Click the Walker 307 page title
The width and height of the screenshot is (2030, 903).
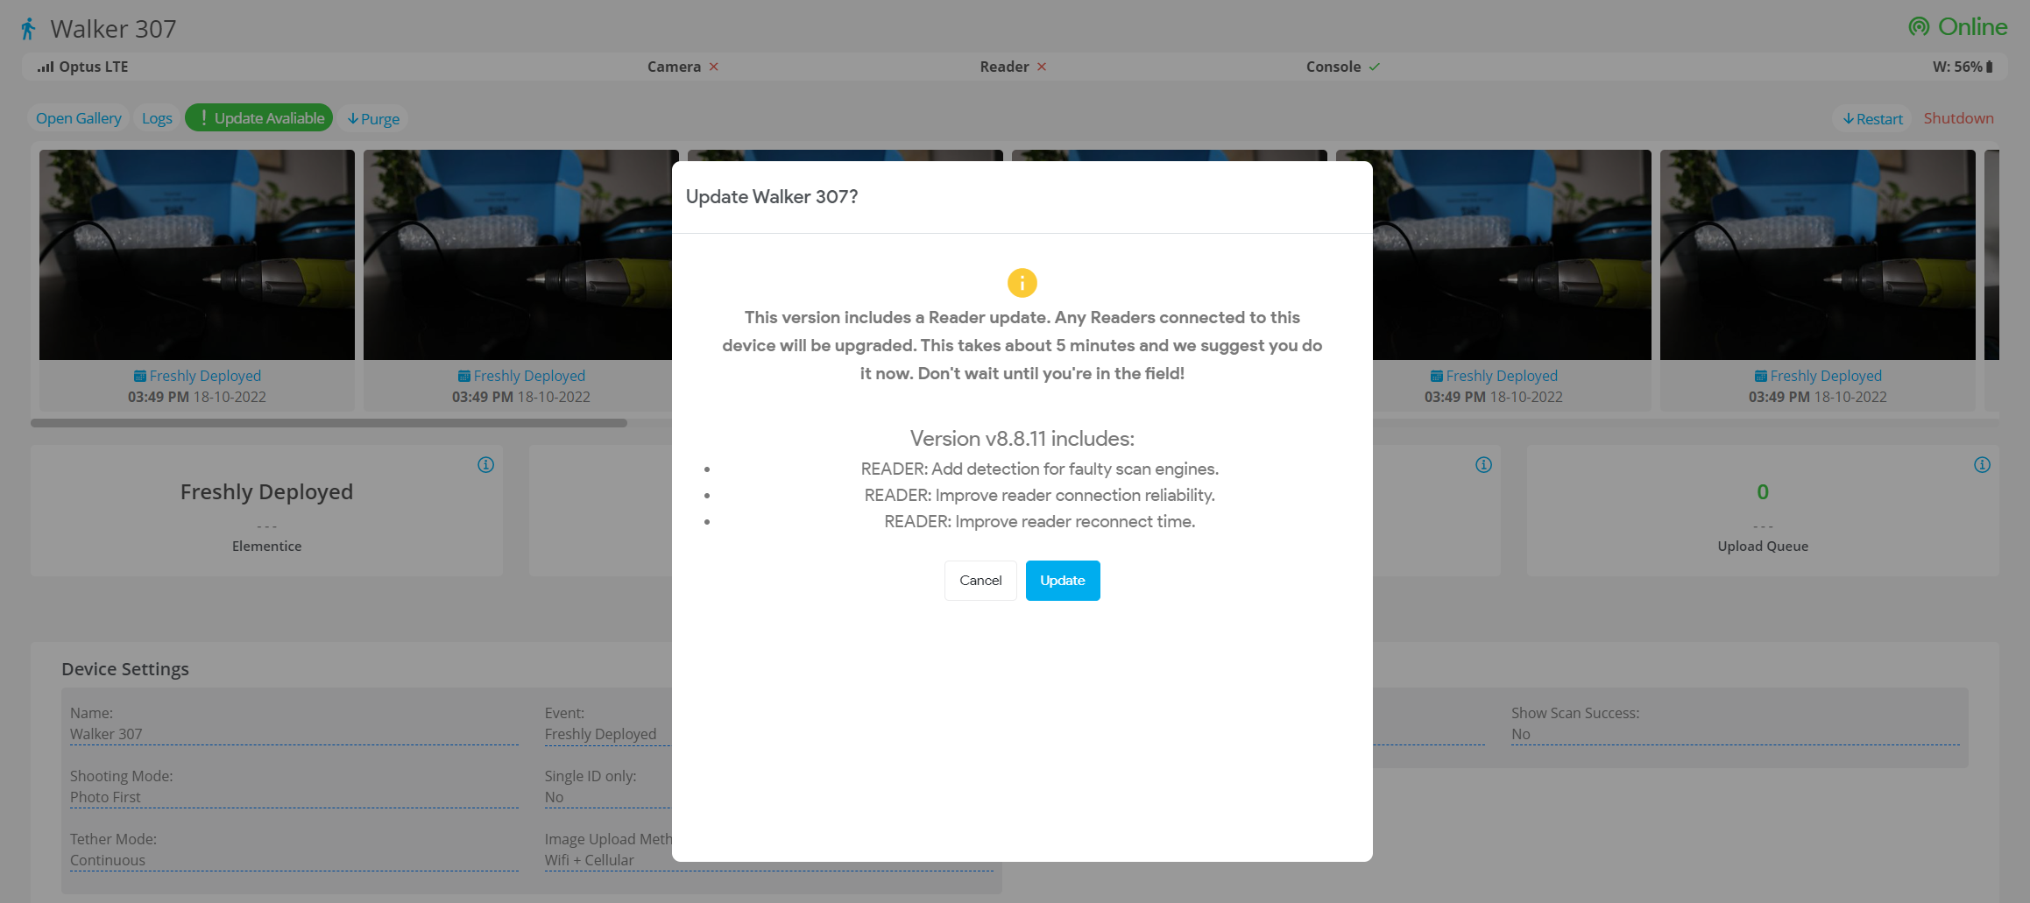pyautogui.click(x=113, y=29)
